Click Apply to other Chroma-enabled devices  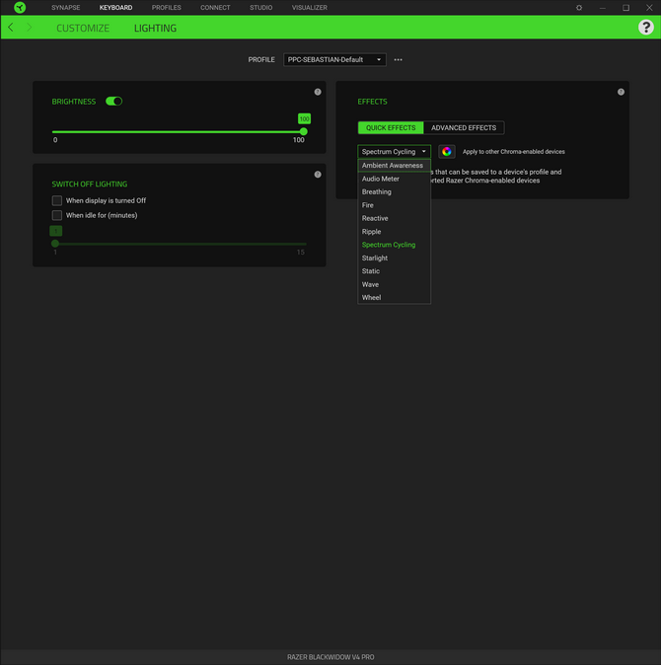coord(513,151)
